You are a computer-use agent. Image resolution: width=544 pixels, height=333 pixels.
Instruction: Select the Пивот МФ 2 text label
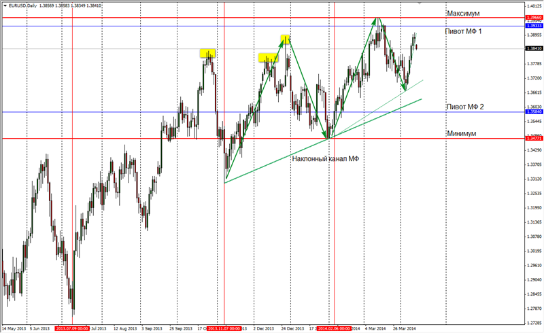465,107
